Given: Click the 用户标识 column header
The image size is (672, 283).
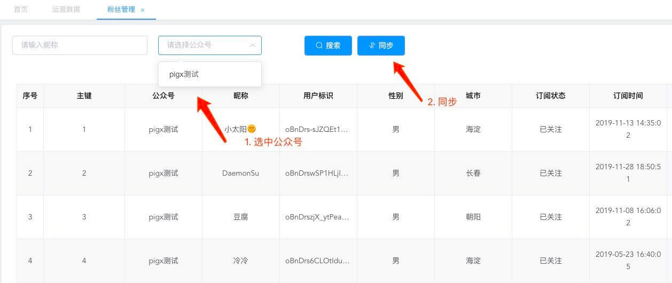Looking at the screenshot, I should [x=318, y=96].
